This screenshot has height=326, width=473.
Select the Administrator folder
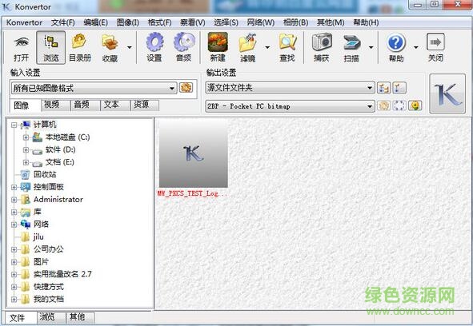[58, 200]
